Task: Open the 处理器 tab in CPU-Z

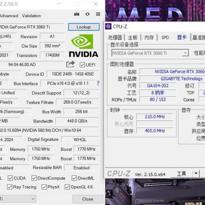Action: [x=115, y=37]
